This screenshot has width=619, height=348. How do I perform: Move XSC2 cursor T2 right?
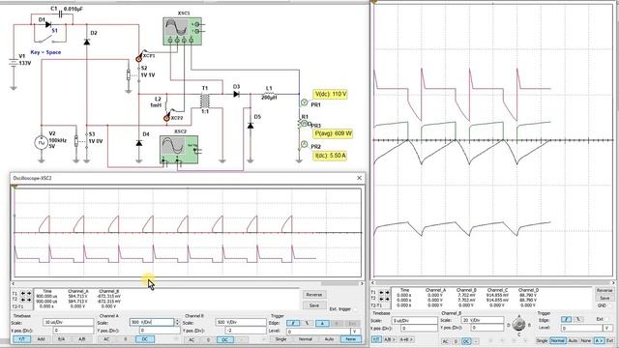29,300
